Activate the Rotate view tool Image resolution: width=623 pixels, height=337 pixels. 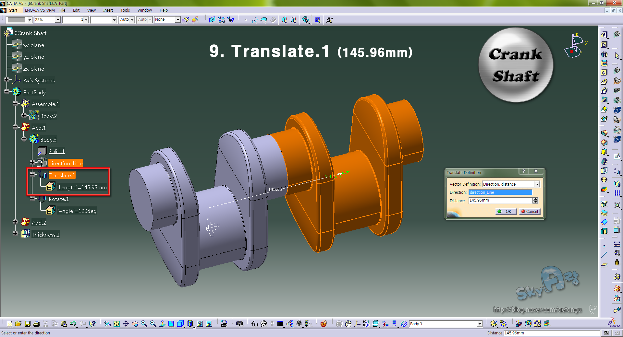135,324
